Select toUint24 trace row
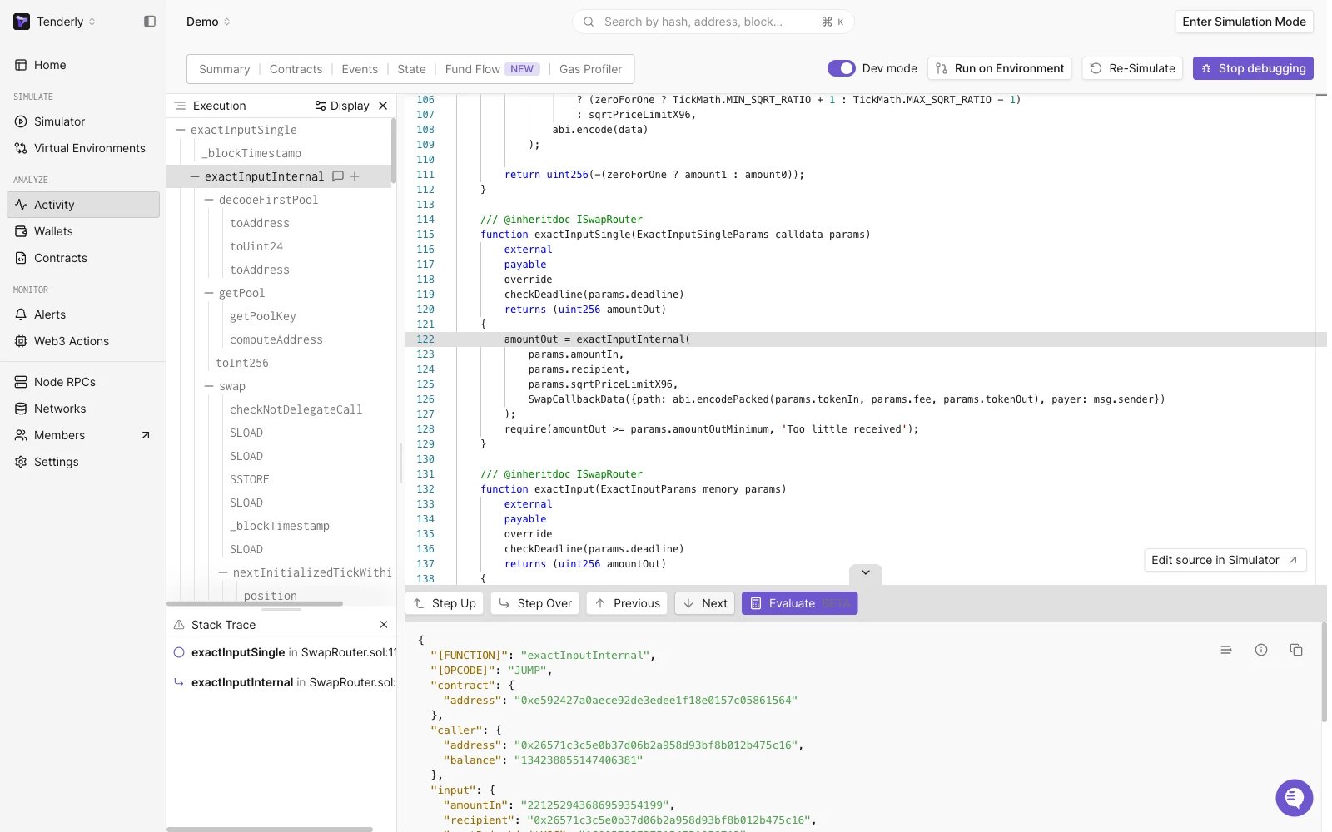 pyautogui.click(x=256, y=246)
